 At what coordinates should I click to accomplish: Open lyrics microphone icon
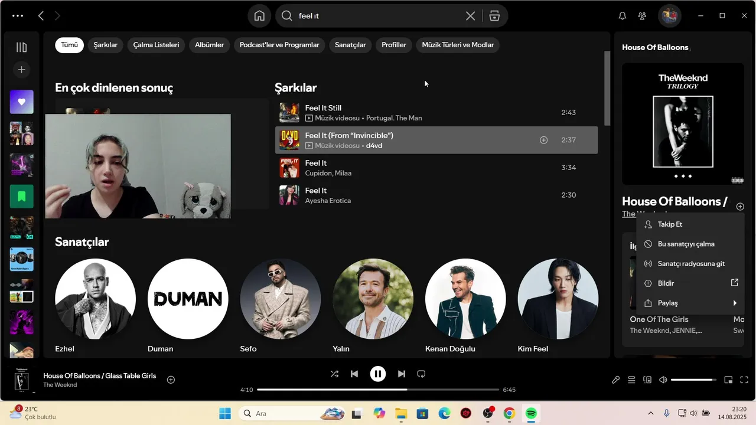(x=615, y=380)
